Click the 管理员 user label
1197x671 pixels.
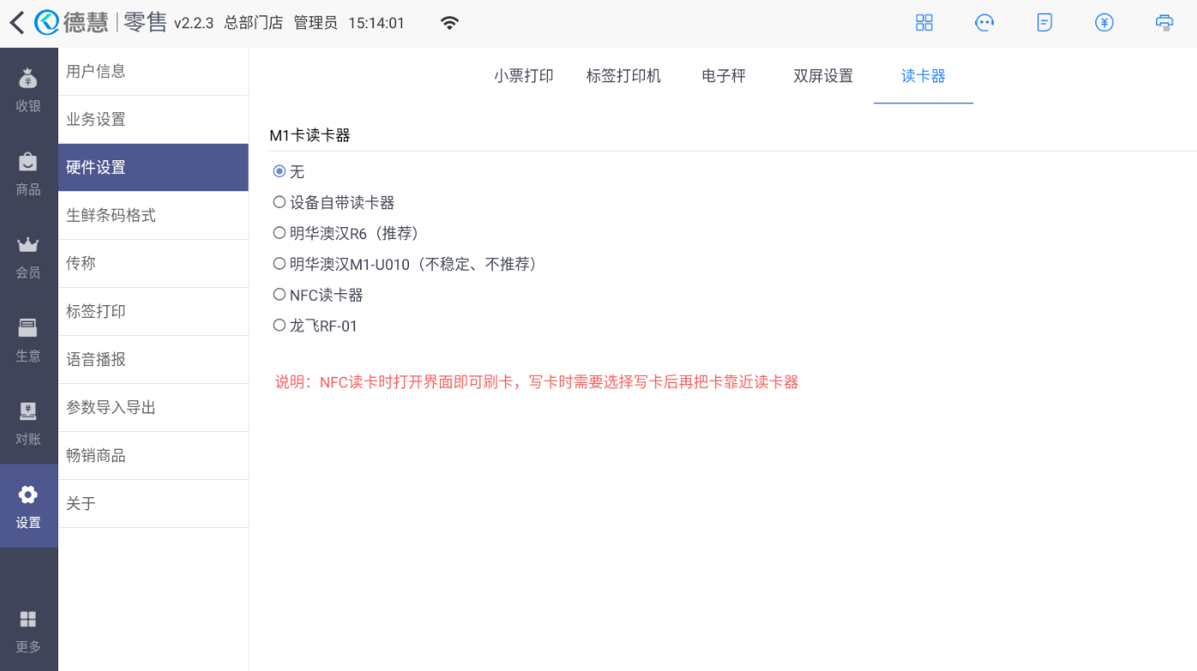tap(316, 23)
